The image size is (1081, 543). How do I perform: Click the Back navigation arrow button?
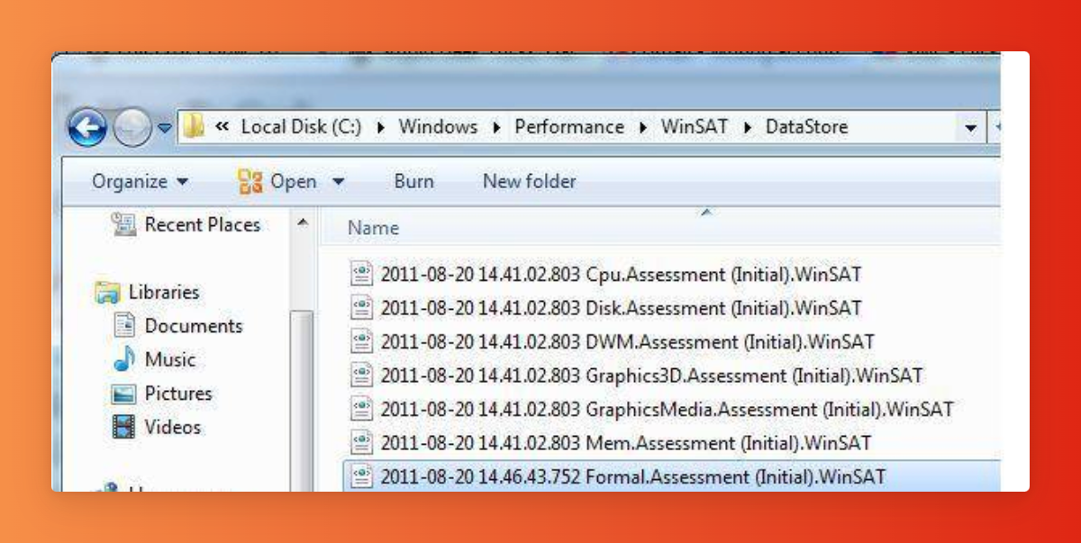point(87,129)
